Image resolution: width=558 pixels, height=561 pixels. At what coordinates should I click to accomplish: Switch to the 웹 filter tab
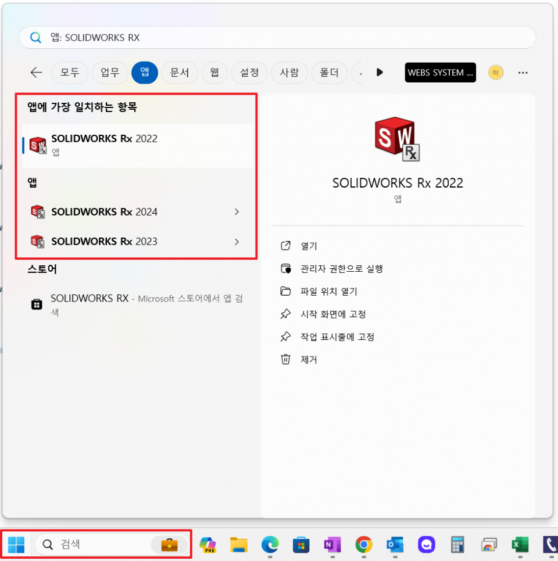[214, 73]
